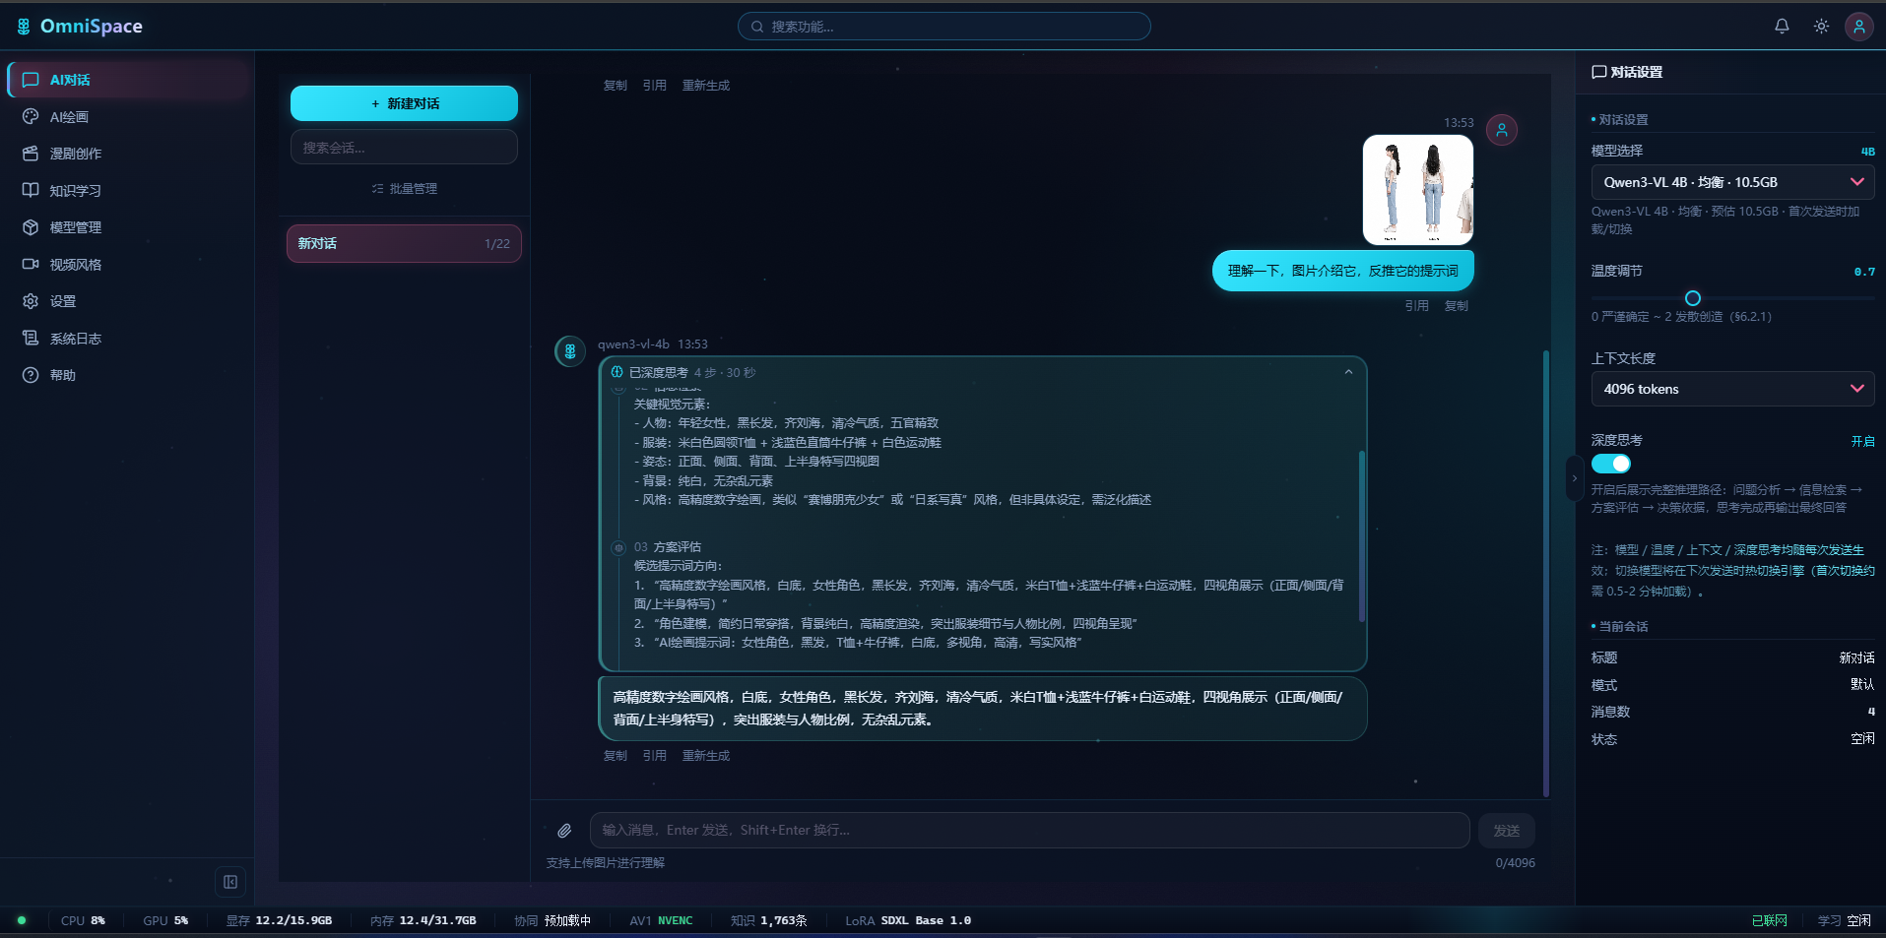Open 帮助 in the sidebar
This screenshot has width=1886, height=938.
coord(128,375)
